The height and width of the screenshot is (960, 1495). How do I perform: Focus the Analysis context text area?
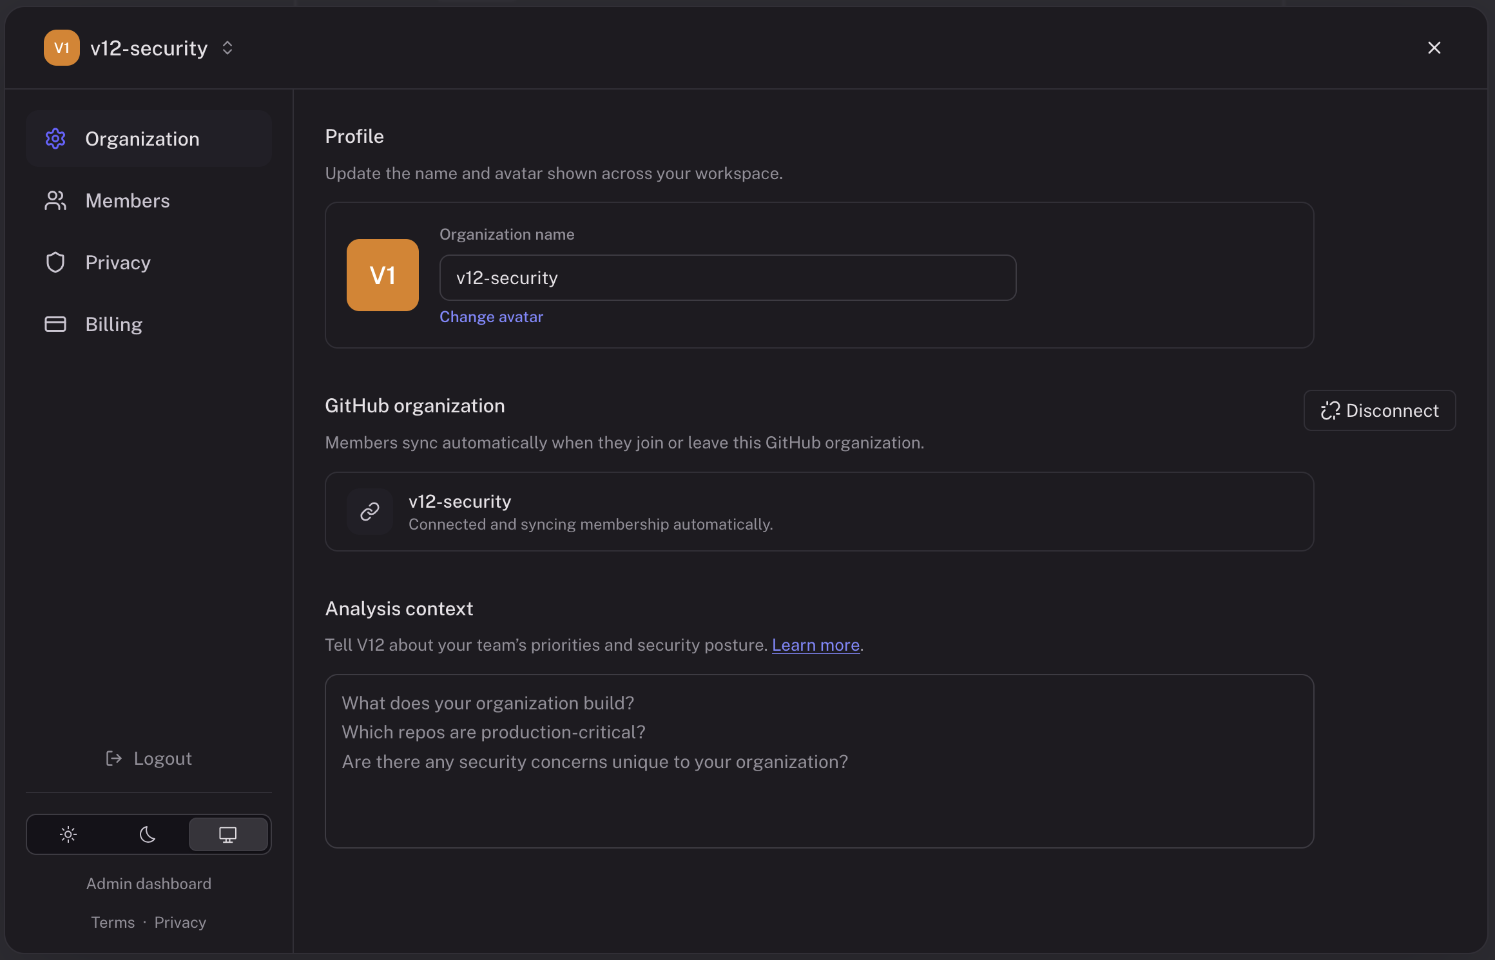click(819, 761)
